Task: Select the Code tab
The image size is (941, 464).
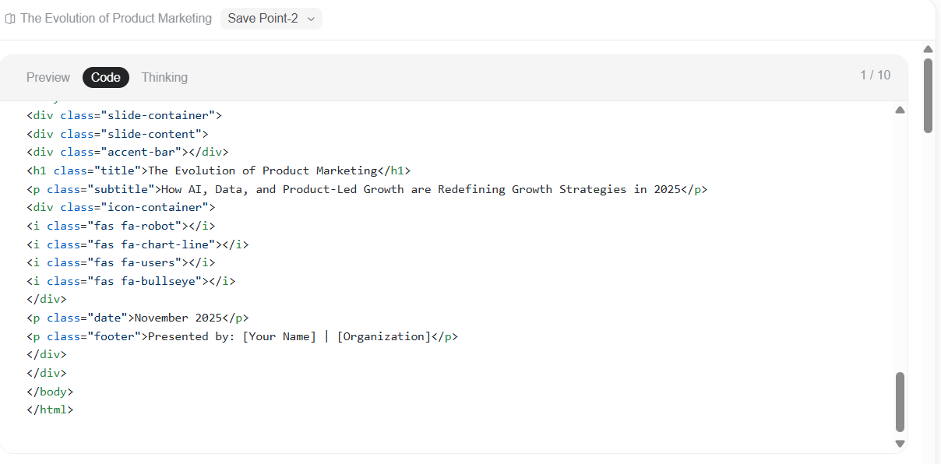Action: click(105, 77)
